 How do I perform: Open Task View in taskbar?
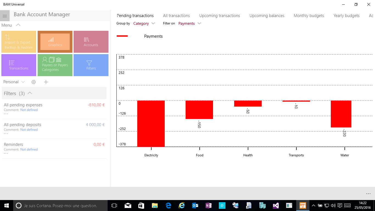pyautogui.click(x=114, y=206)
